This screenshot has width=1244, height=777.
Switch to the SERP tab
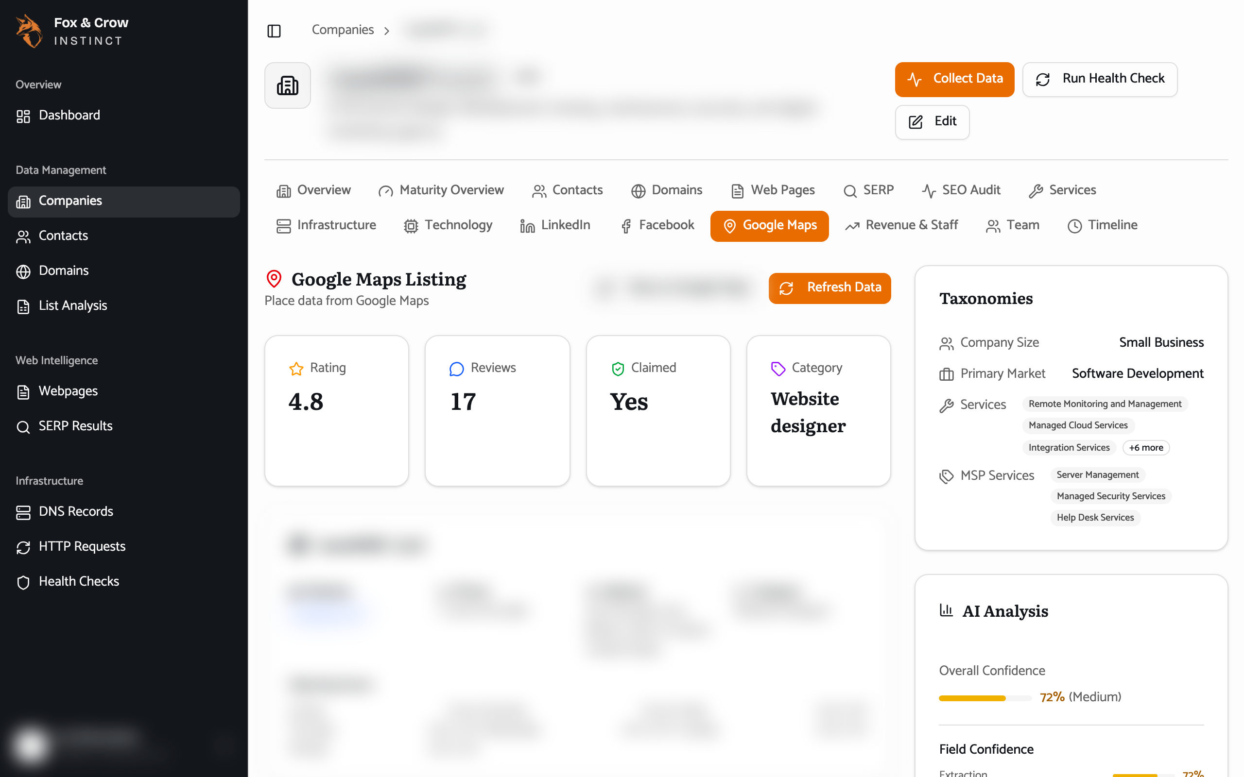[x=869, y=191]
